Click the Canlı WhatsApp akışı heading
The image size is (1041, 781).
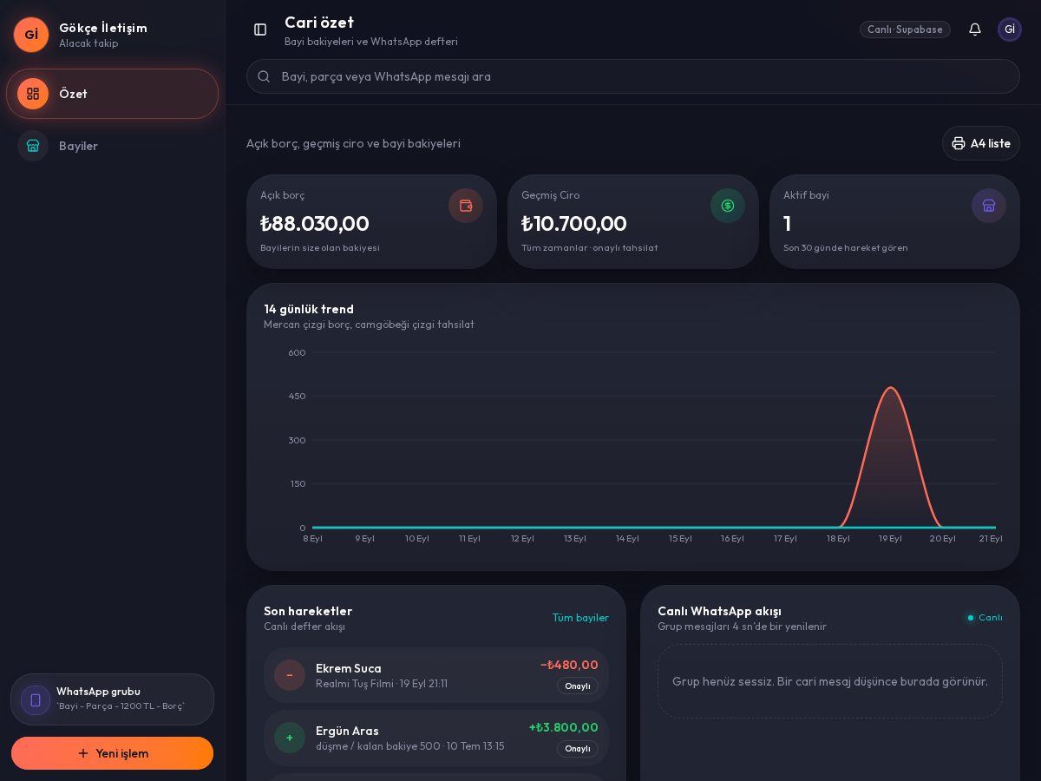719,611
